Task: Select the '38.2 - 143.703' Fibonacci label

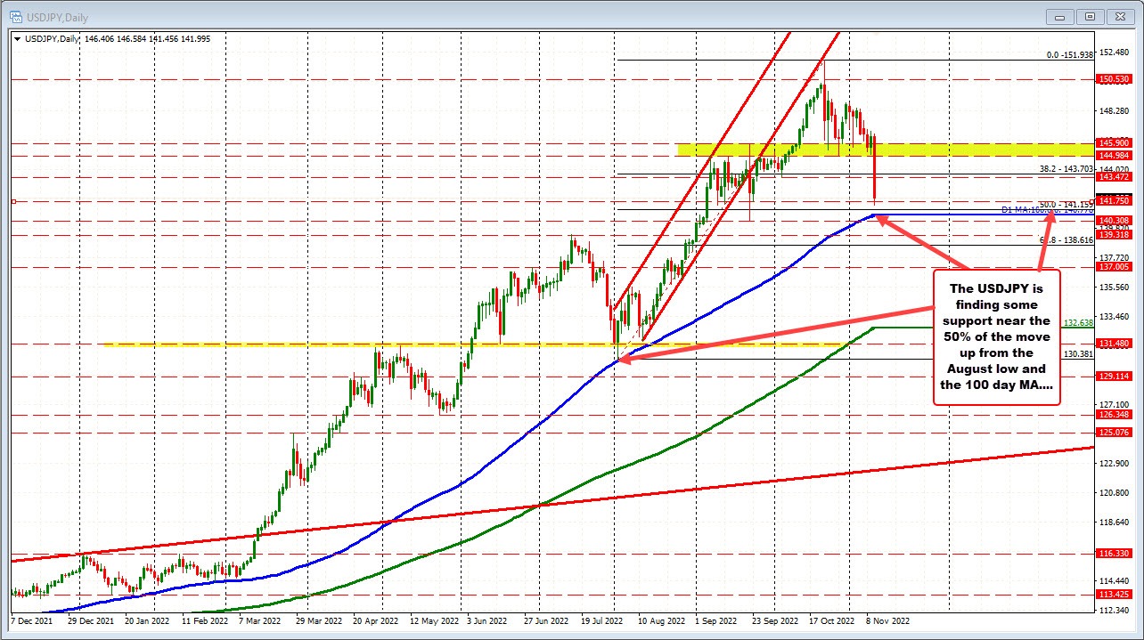Action: pyautogui.click(x=1066, y=168)
